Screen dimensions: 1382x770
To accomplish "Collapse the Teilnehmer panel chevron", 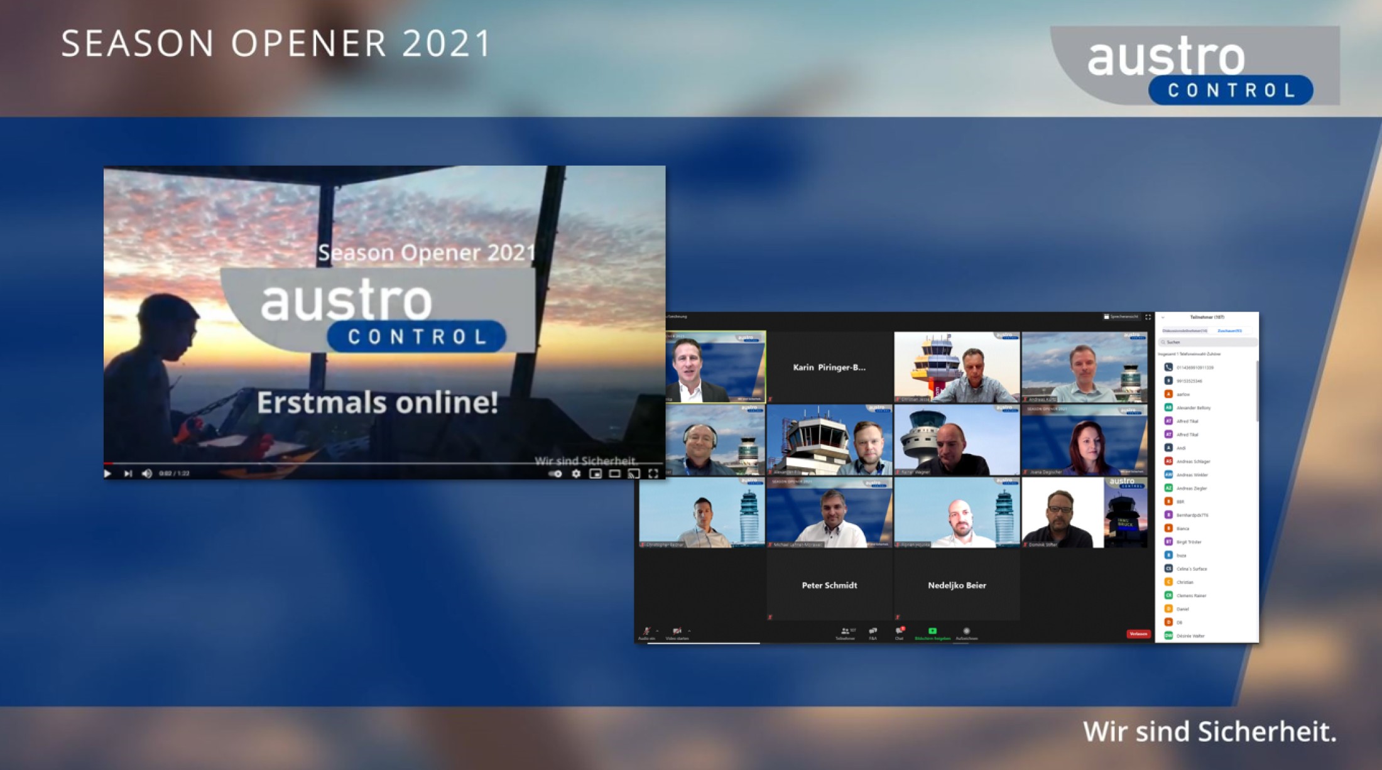I will pos(1163,317).
